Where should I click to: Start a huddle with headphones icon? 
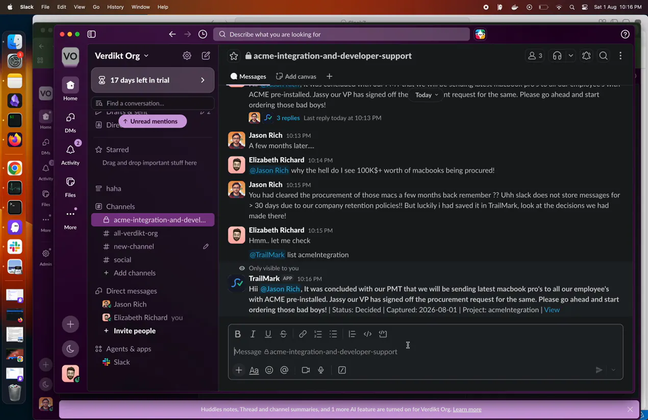coord(557,56)
